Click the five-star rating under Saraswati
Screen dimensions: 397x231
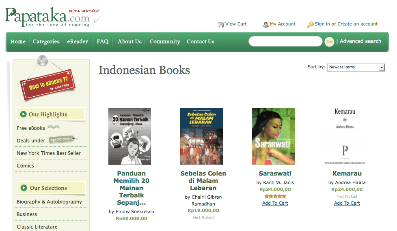point(275,196)
